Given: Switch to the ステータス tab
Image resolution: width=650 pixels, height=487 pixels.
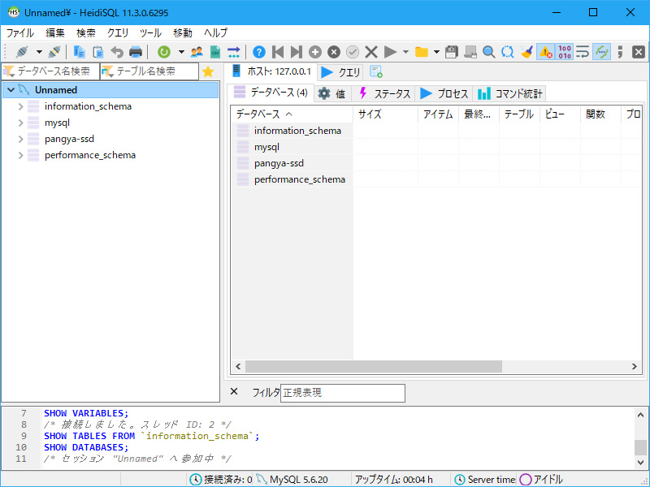Looking at the screenshot, I should (x=384, y=93).
